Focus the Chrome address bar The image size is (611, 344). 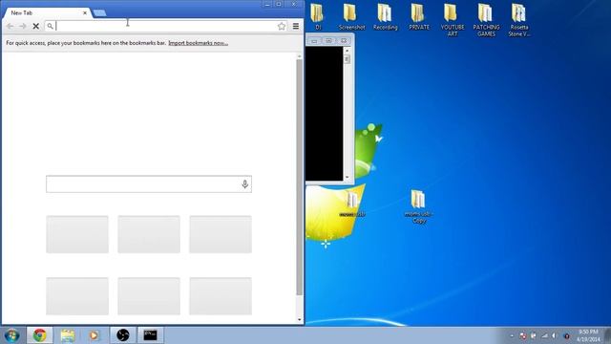(x=166, y=26)
